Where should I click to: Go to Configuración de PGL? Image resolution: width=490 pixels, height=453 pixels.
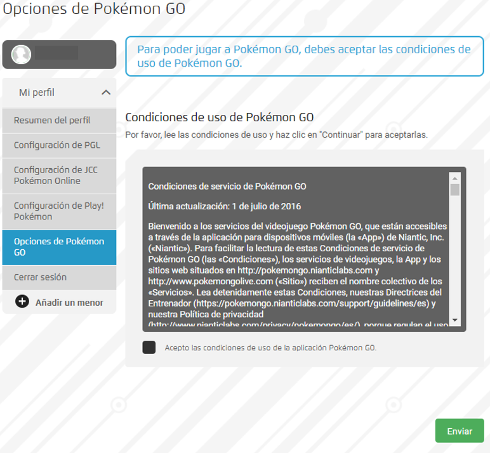point(57,145)
